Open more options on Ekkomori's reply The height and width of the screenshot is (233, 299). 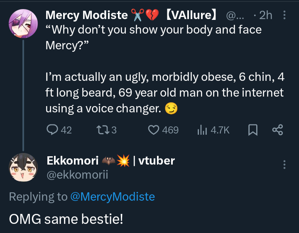[x=284, y=165]
